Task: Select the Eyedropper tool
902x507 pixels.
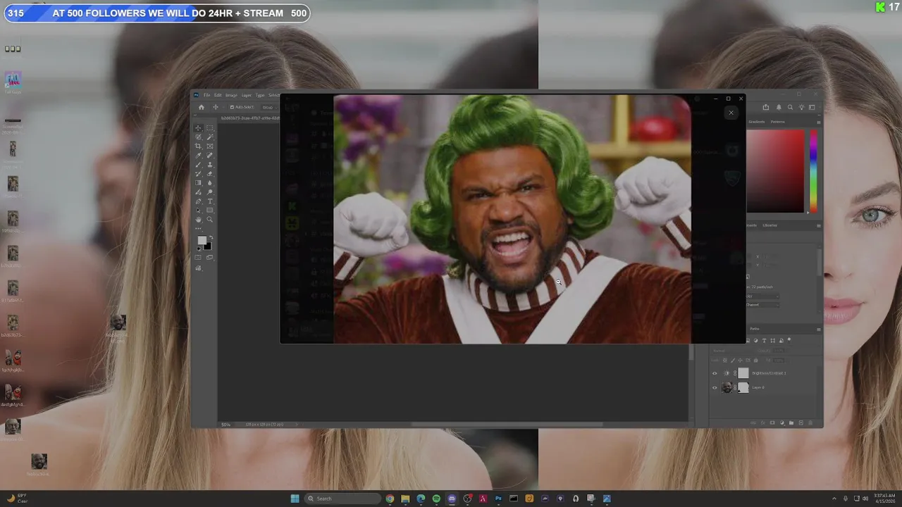Action: click(x=198, y=155)
